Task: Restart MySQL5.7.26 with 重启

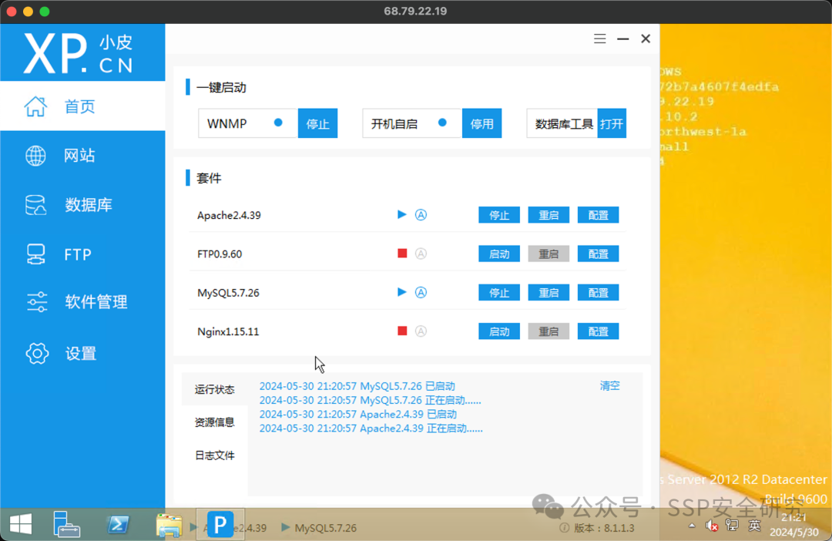Action: tap(549, 293)
